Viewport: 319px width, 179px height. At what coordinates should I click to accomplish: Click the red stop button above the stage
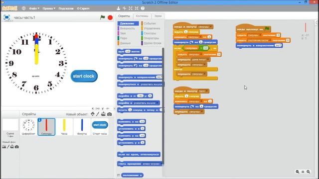click(110, 18)
